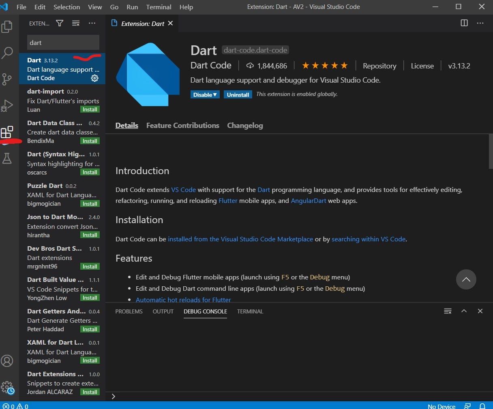Close the bottom panel
493x409 pixels.
coord(480,311)
